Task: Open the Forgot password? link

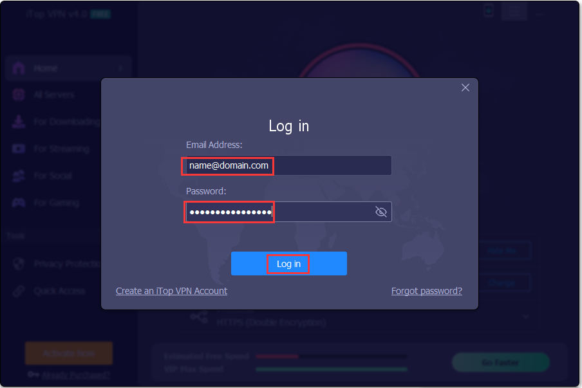Action: tap(426, 291)
